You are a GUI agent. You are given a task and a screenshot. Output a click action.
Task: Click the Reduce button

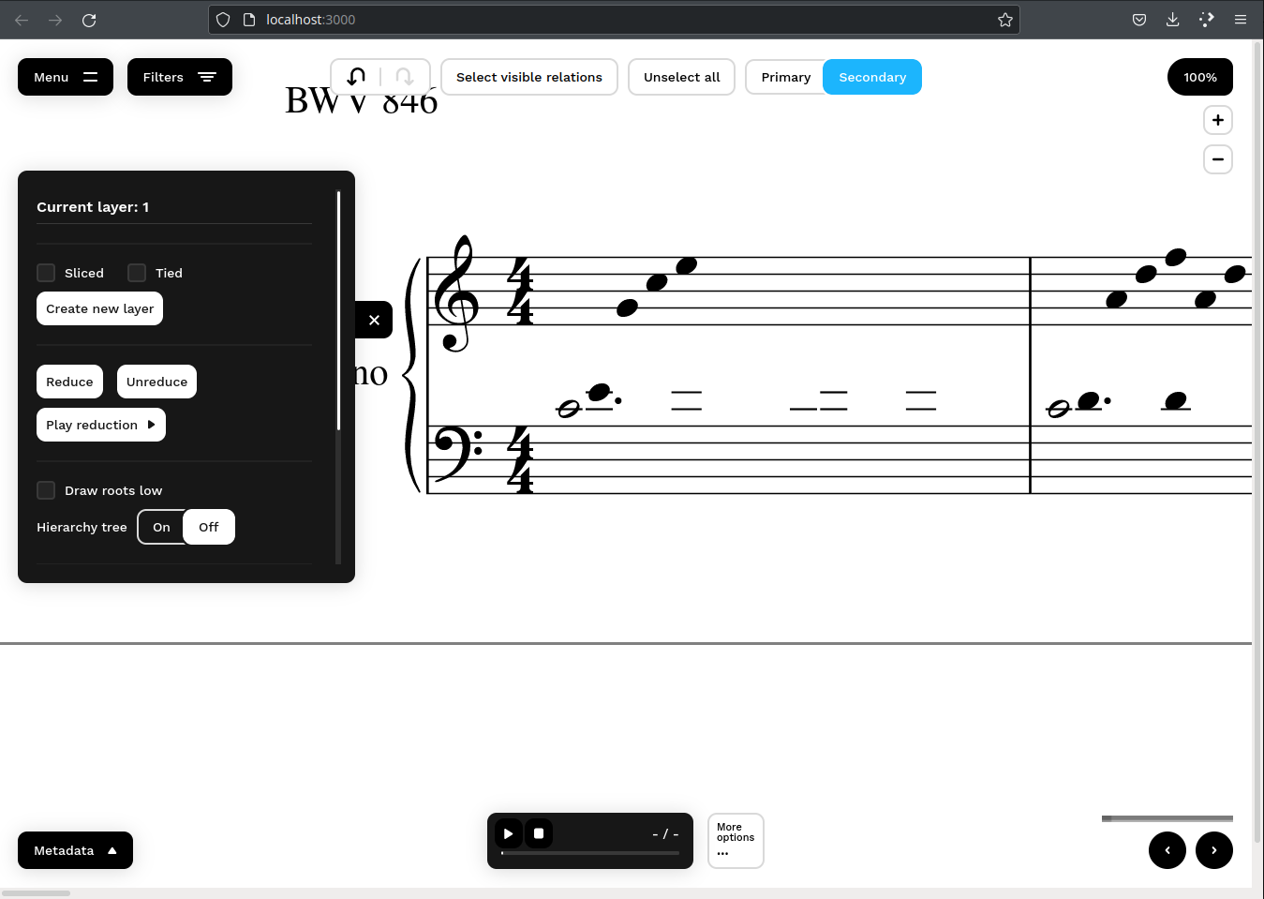coord(69,382)
